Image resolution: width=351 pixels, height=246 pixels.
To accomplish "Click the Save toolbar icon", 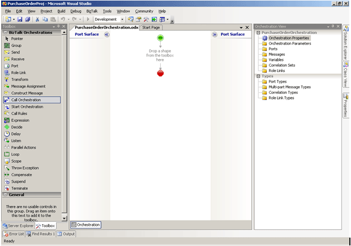I will coord(20,20).
